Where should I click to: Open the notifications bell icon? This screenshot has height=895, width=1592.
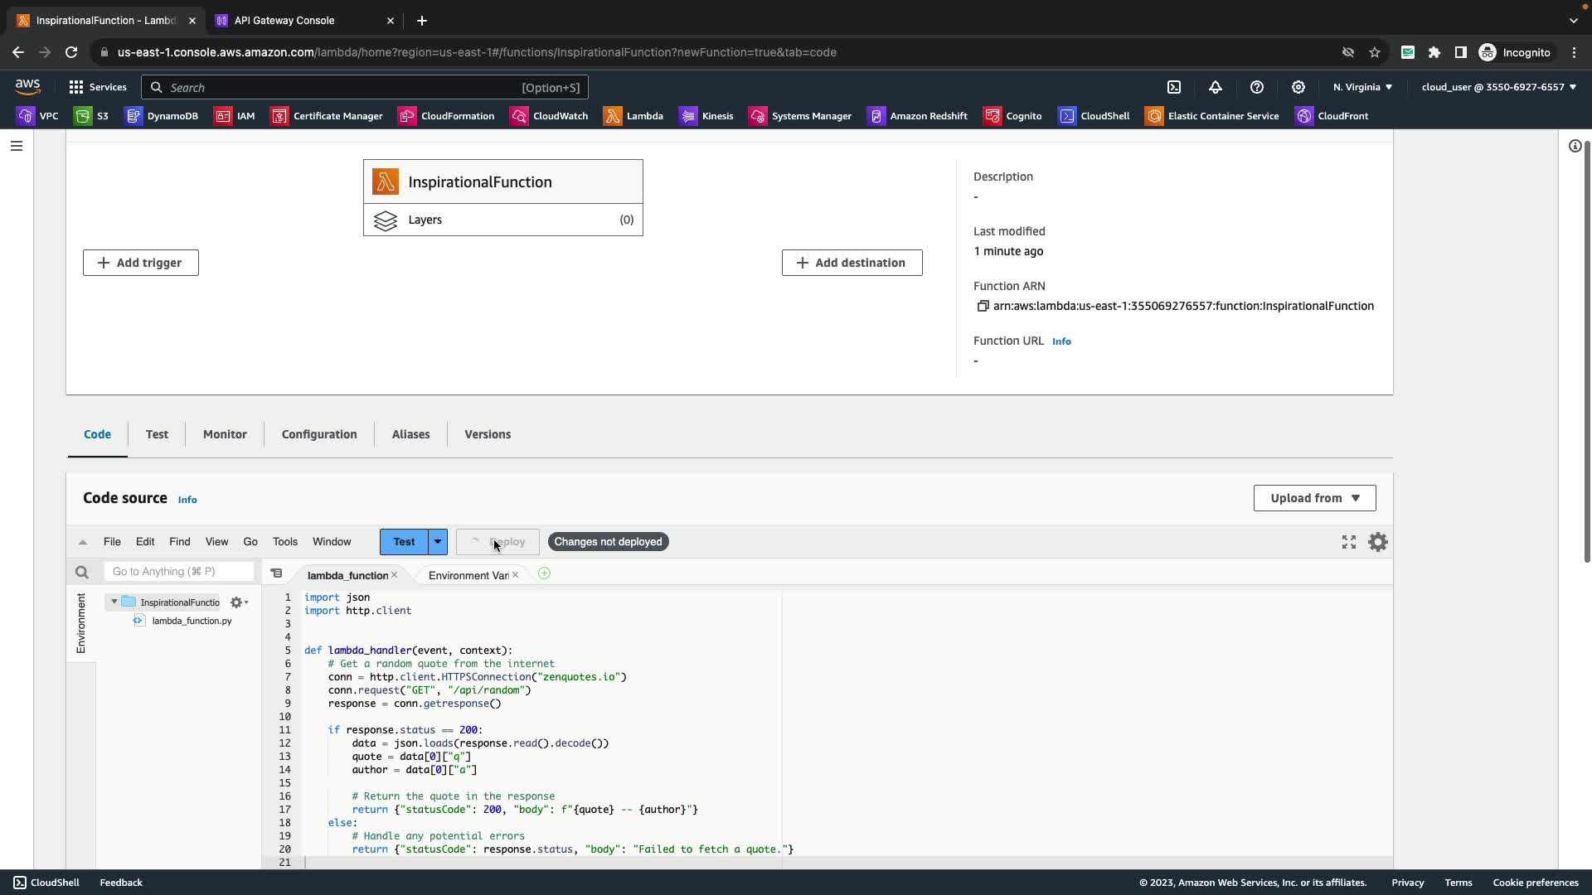pyautogui.click(x=1216, y=87)
